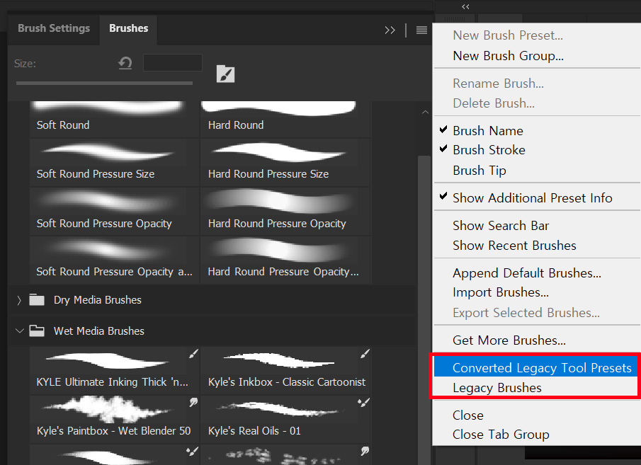Choose Close Tab Group menu item
The width and height of the screenshot is (641, 465).
tap(501, 435)
